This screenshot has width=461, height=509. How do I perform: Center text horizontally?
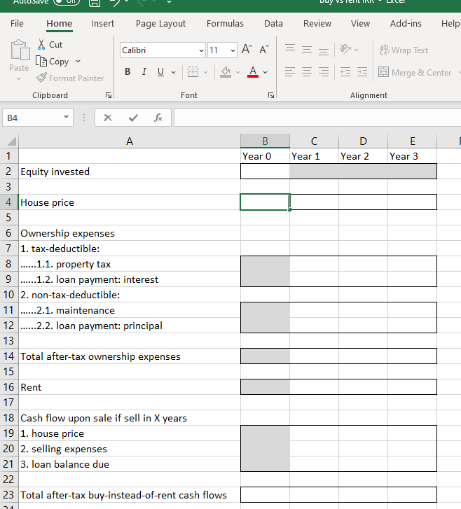pos(307,71)
